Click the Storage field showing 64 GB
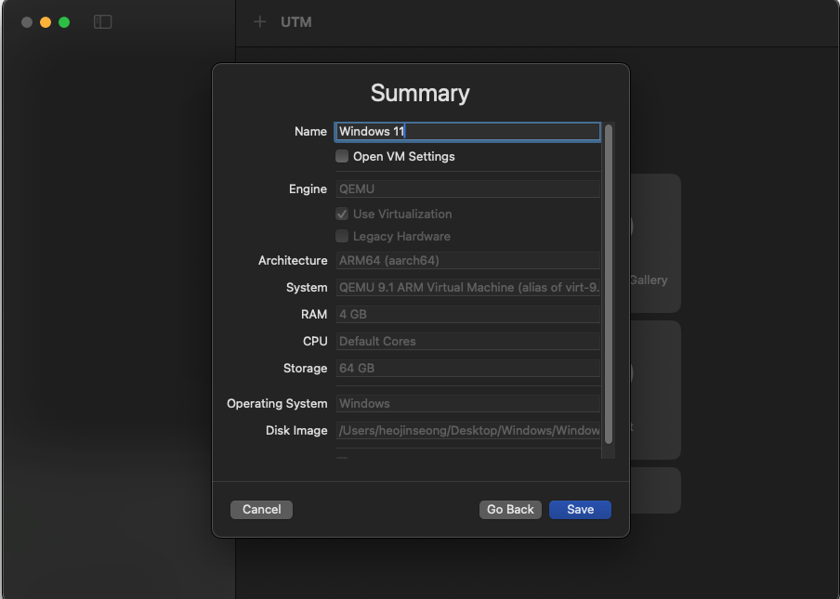 coord(467,369)
